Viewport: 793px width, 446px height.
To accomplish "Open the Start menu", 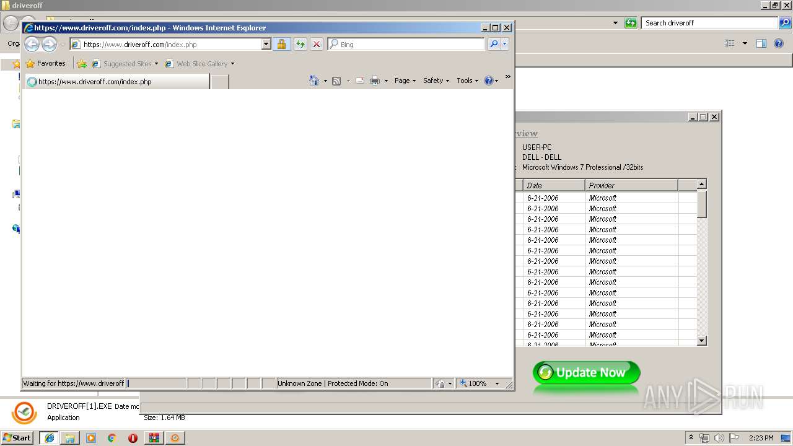I will tap(17, 437).
